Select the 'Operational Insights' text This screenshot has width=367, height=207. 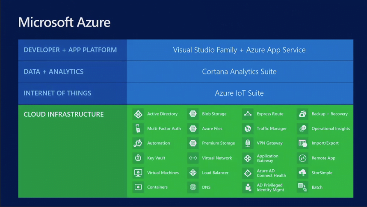point(331,128)
